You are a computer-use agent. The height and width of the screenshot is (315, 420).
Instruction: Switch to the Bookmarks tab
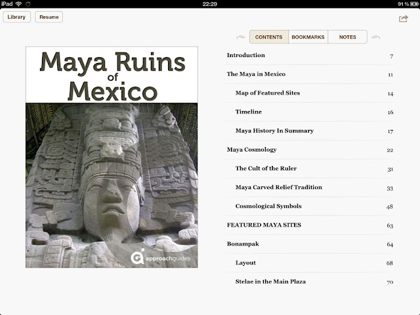pyautogui.click(x=308, y=37)
